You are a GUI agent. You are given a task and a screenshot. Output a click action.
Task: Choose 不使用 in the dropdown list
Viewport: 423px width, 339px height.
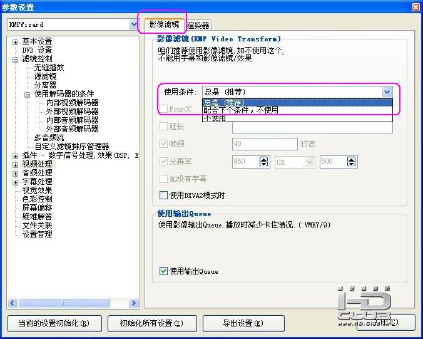297,118
